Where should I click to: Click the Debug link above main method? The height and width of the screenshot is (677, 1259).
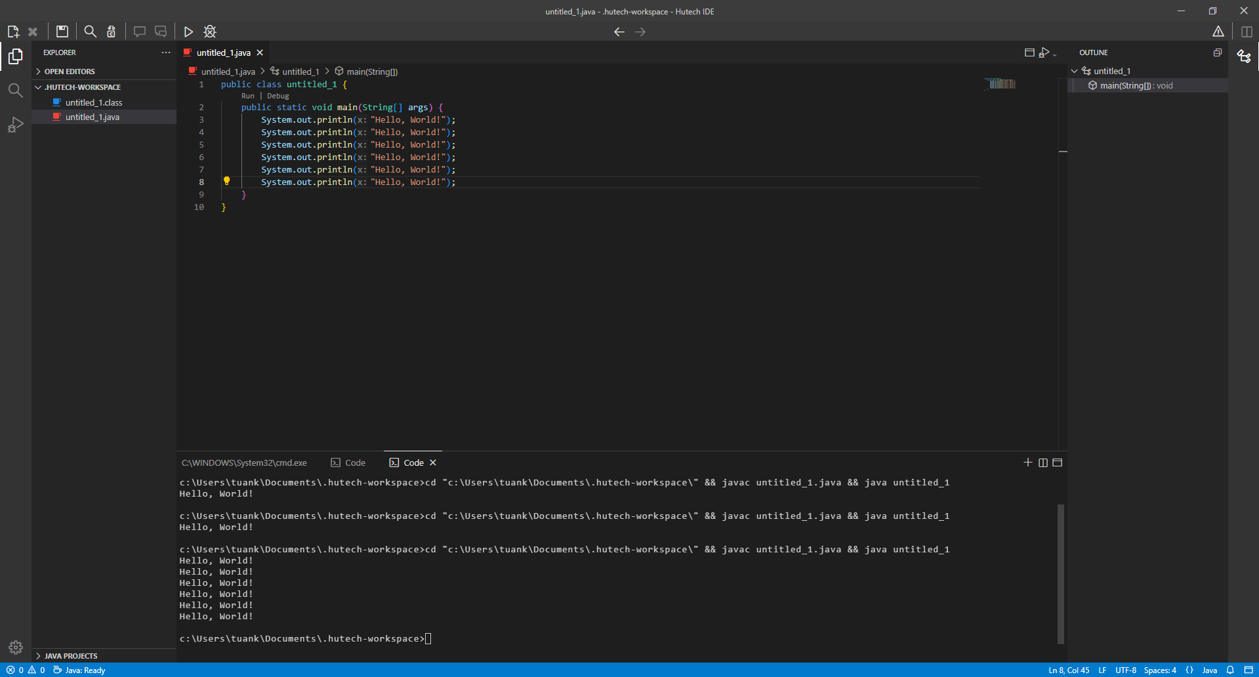pyautogui.click(x=278, y=96)
